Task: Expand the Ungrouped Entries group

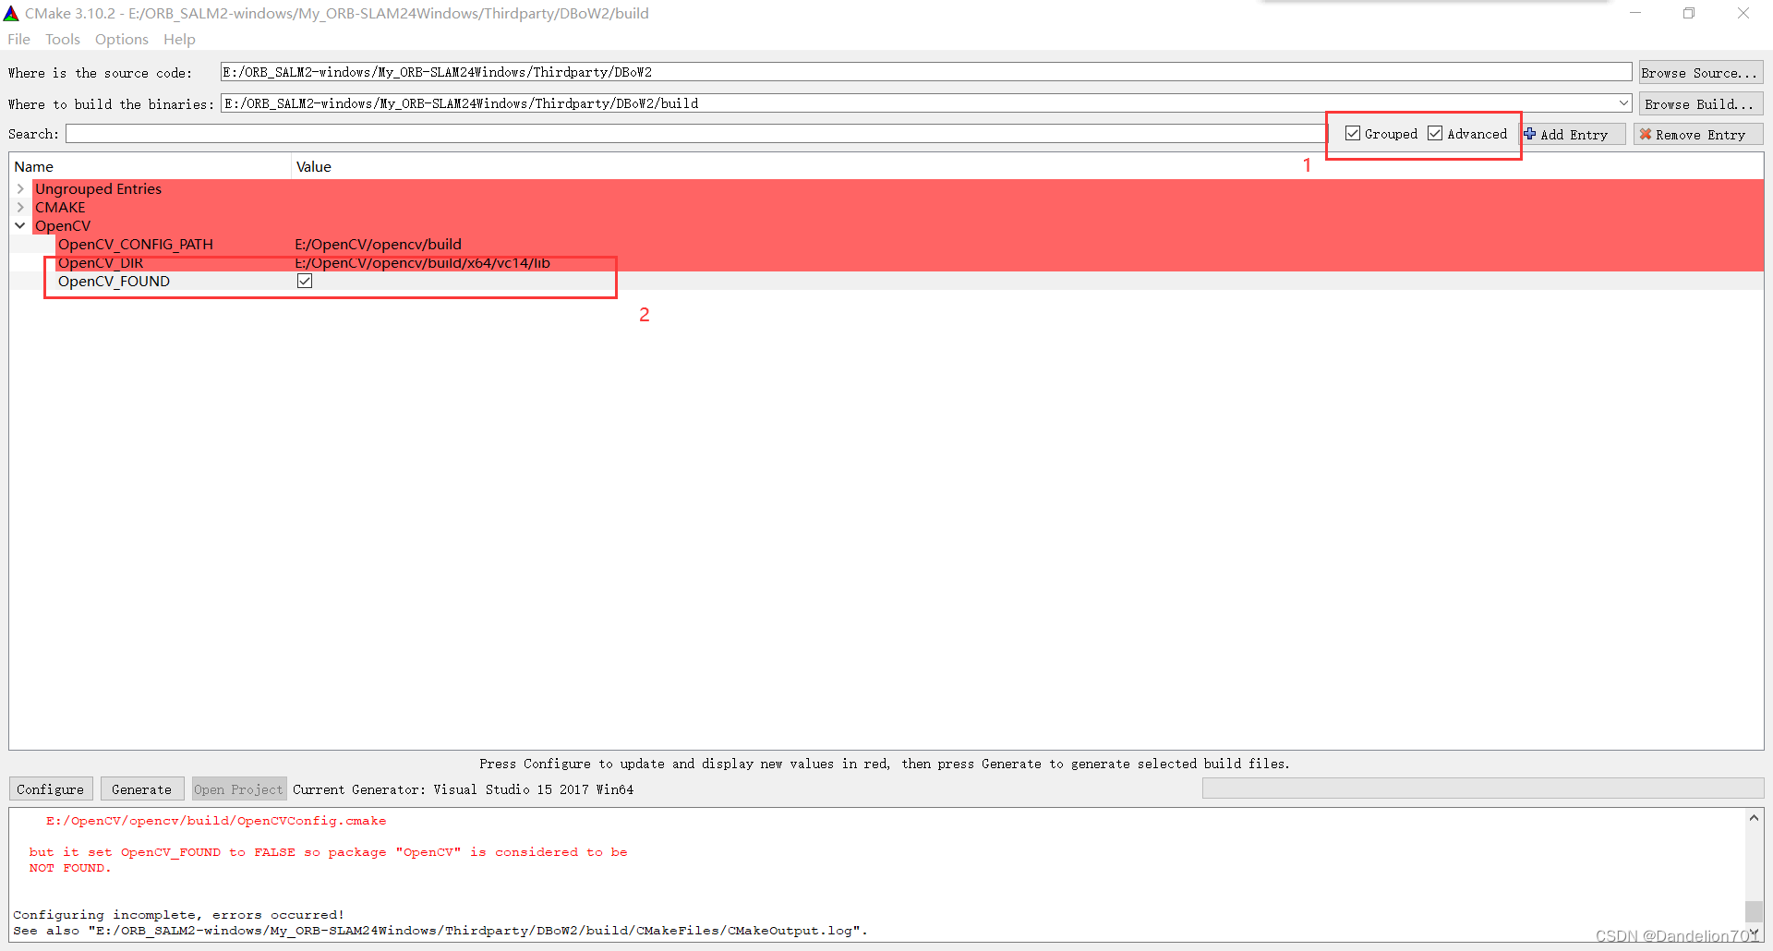Action: [x=20, y=188]
